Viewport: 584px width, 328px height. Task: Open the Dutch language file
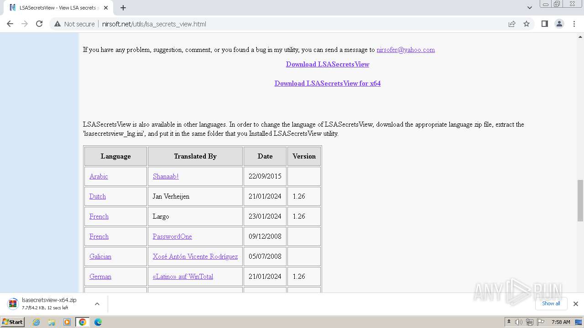point(98,196)
